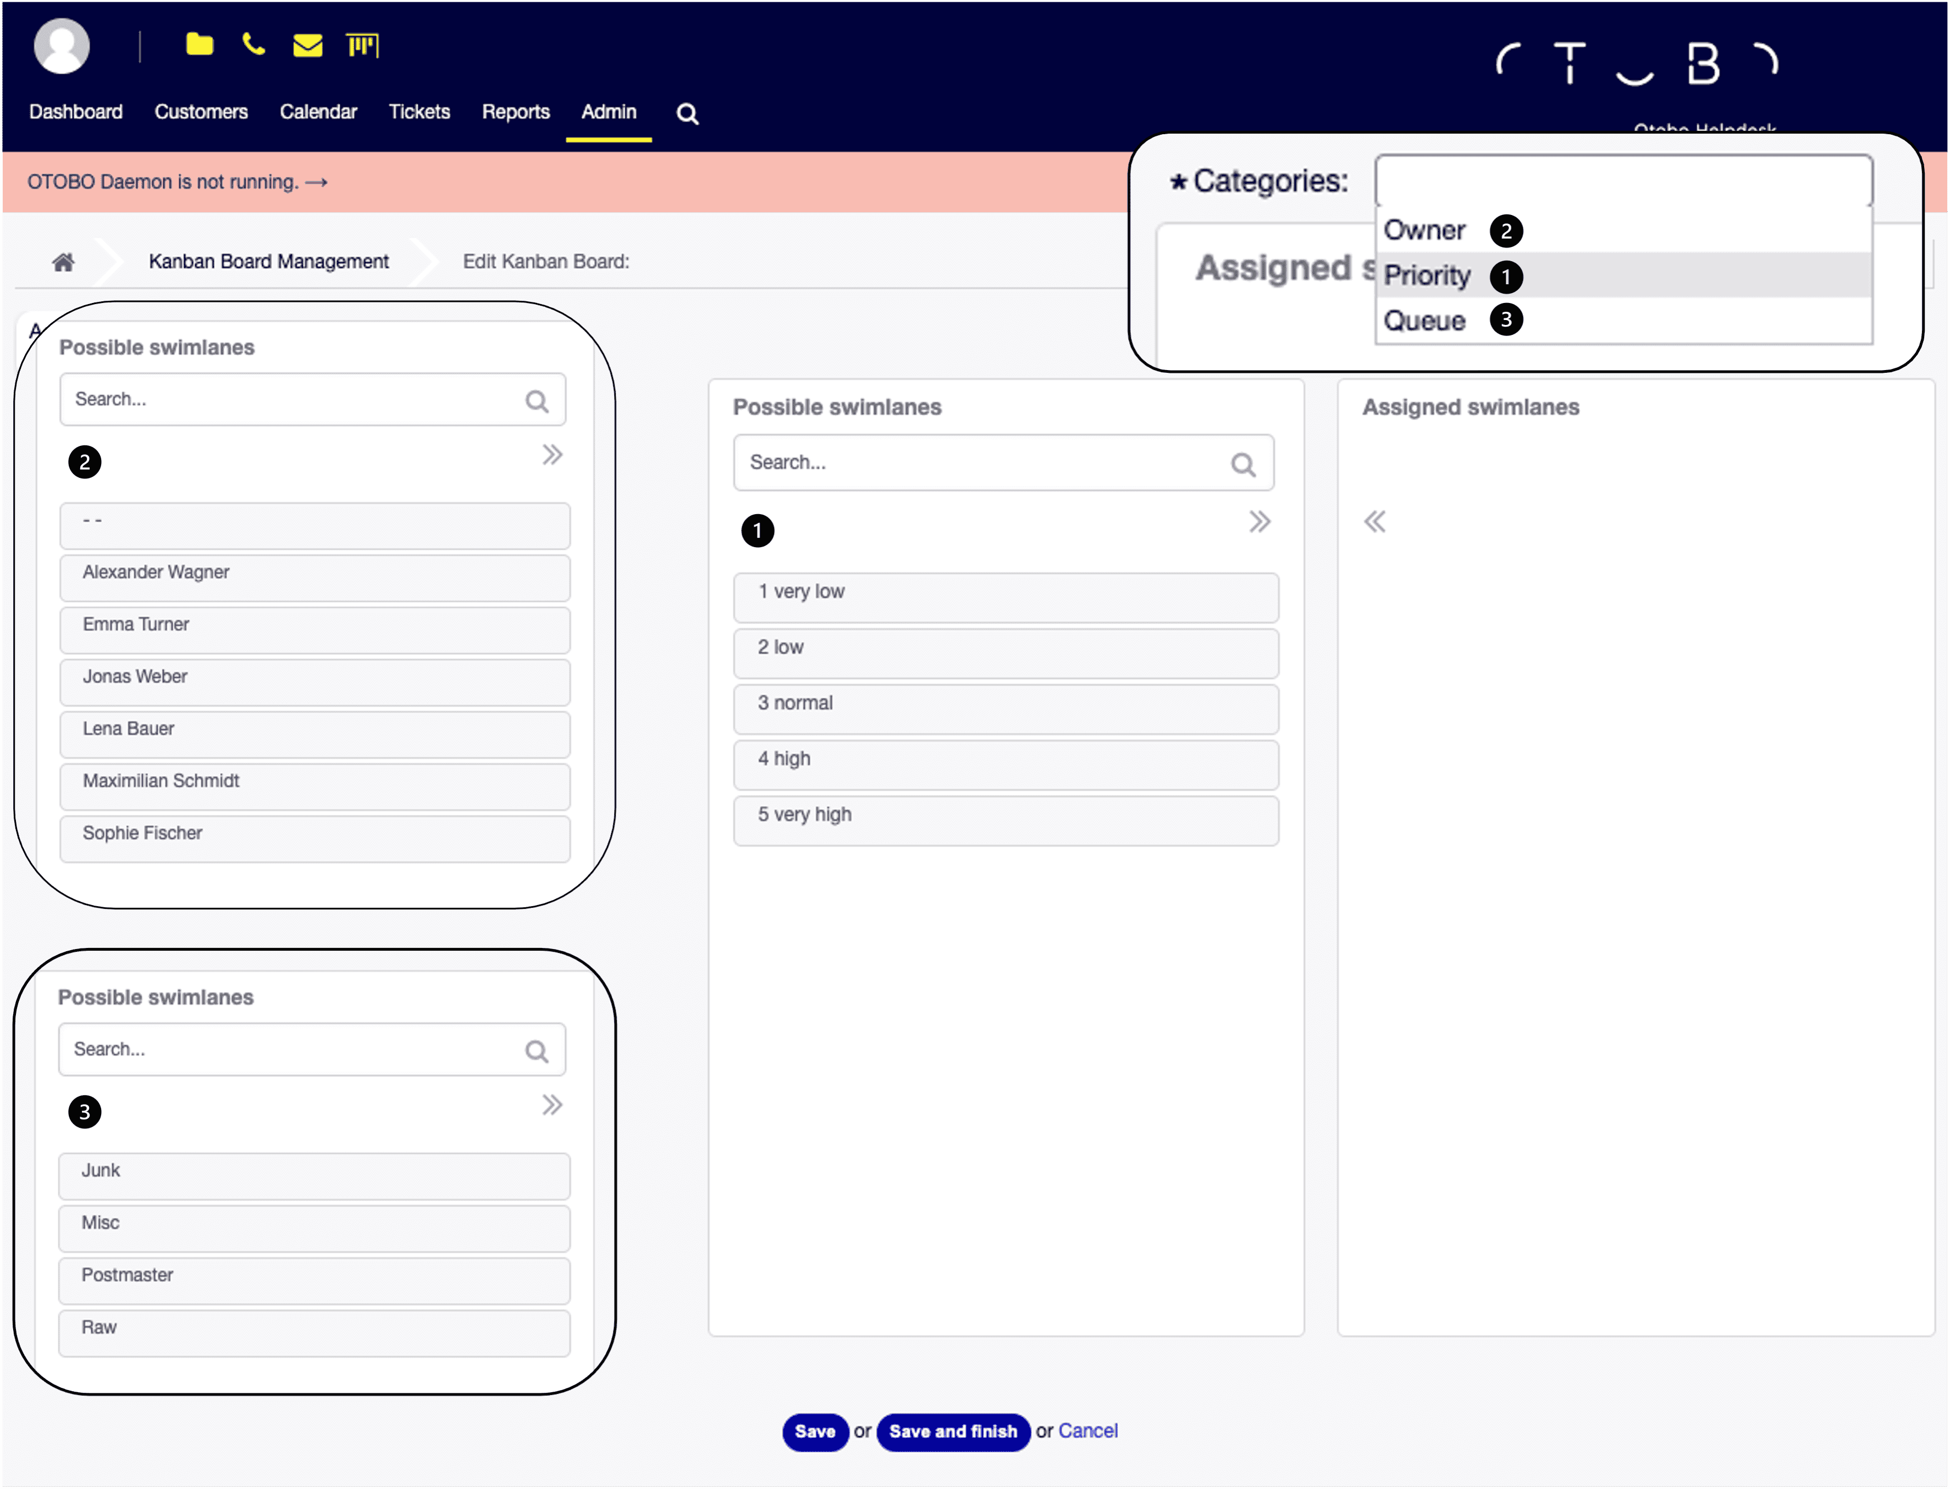Screen dimensions: 1950x1489
Task: Select Alexander Wagner swimlane
Action: tap(314, 578)
